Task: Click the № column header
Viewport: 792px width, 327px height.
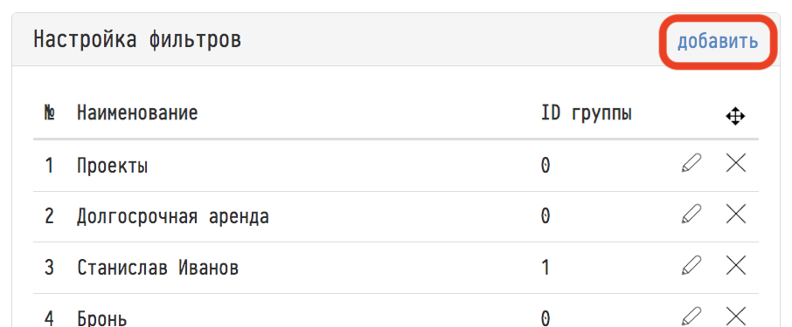Action: pos(49,112)
